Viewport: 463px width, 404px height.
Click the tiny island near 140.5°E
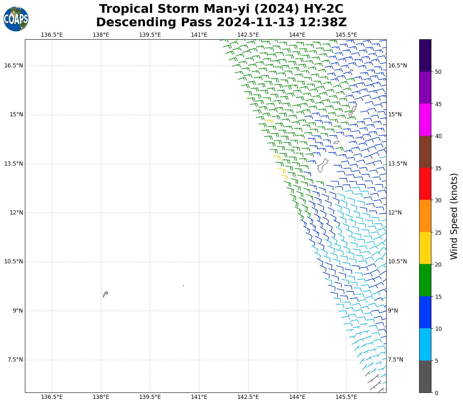(183, 285)
